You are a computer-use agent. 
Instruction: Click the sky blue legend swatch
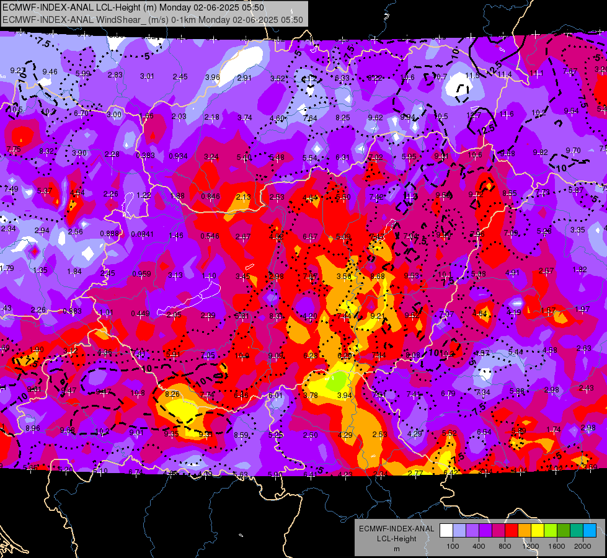click(590, 531)
